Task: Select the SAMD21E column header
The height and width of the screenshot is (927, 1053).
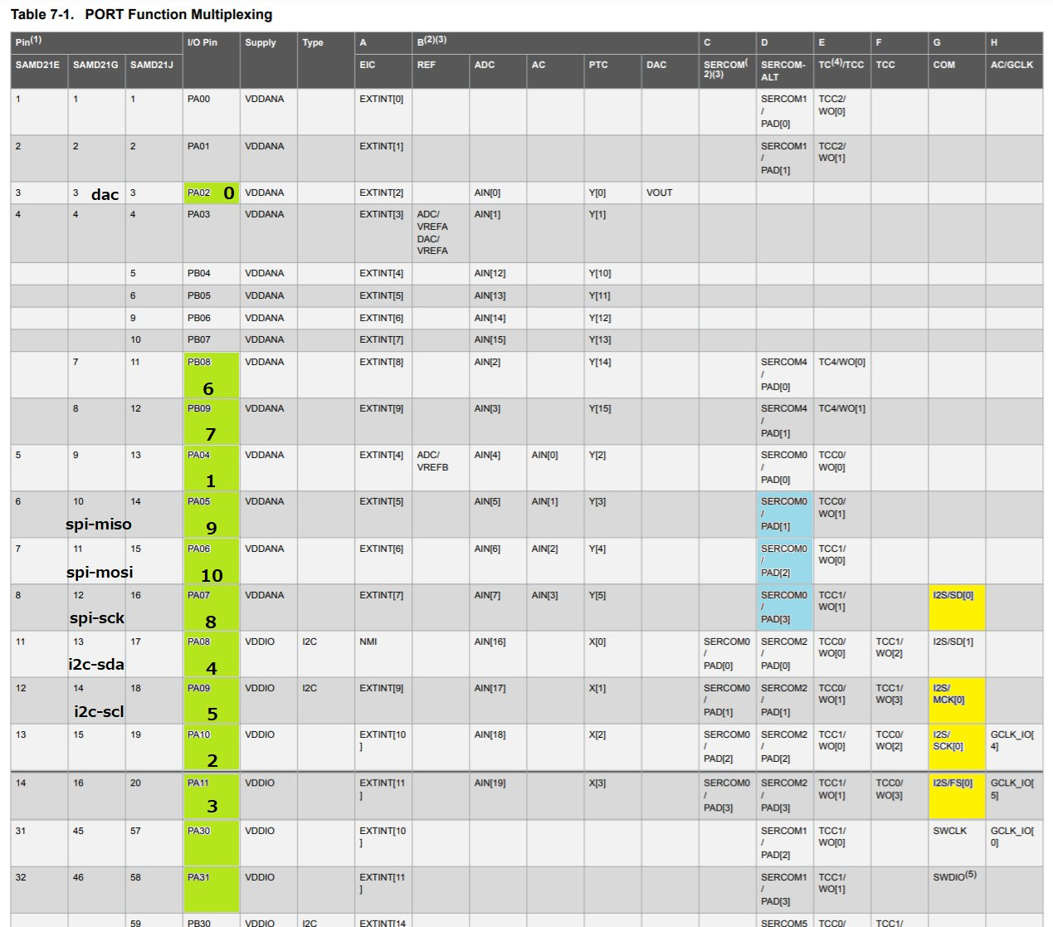Action: [39, 71]
